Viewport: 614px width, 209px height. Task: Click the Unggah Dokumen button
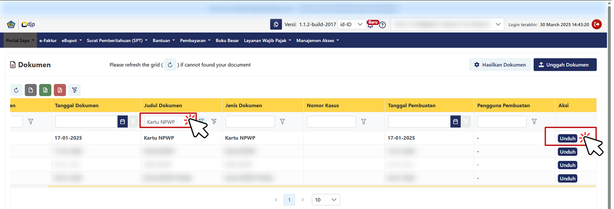(564, 65)
